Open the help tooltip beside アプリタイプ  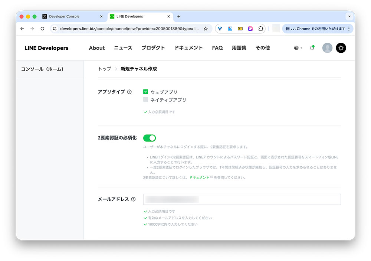(x=129, y=92)
